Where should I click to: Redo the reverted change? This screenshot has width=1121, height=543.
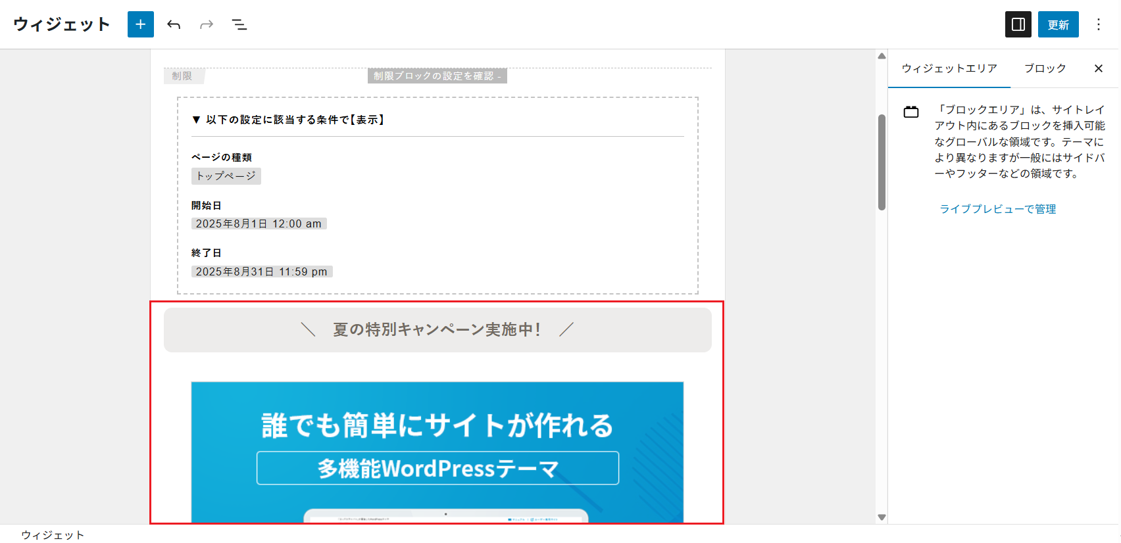pos(207,24)
